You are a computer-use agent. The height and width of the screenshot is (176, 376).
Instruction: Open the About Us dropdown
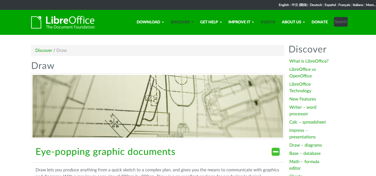[x=293, y=22]
